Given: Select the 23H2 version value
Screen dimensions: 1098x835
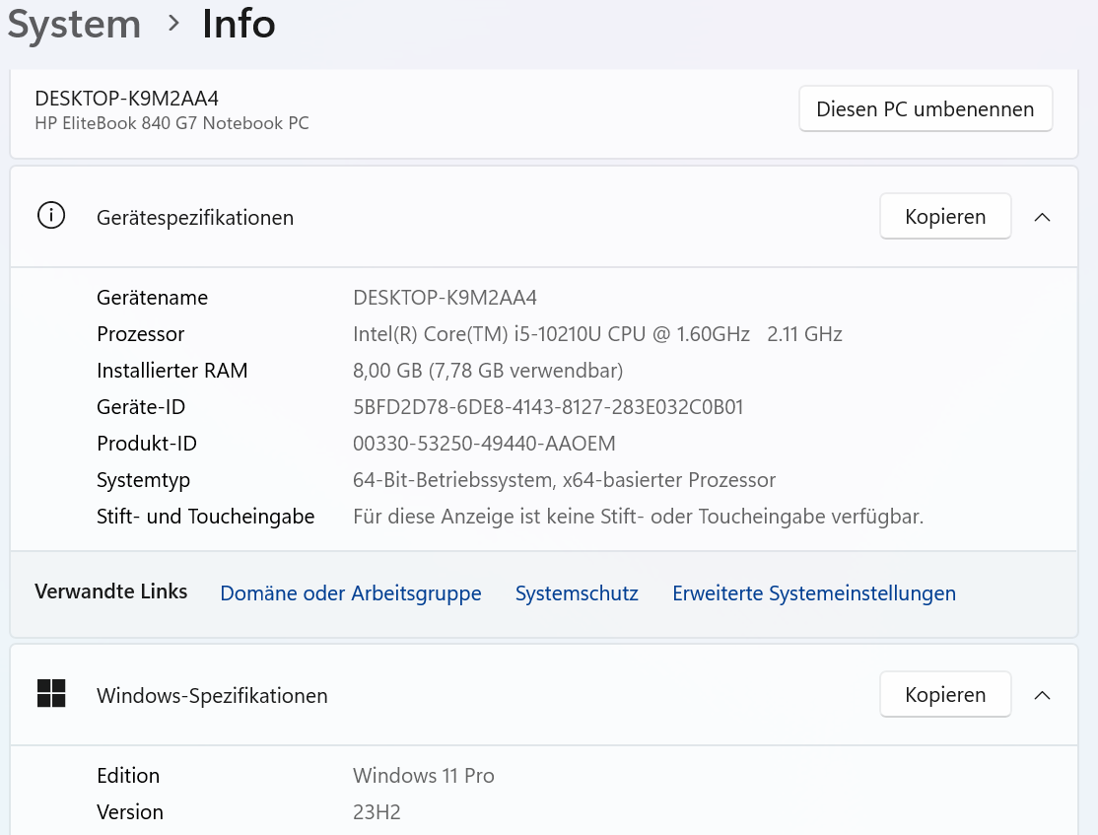Looking at the screenshot, I should click(377, 812).
